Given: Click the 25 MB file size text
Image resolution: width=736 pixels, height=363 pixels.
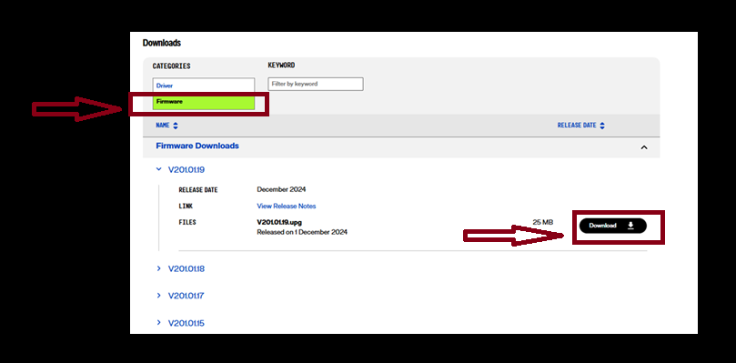Looking at the screenshot, I should pos(542,222).
